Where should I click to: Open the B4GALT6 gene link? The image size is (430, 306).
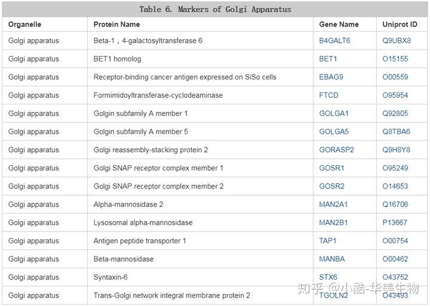(334, 41)
